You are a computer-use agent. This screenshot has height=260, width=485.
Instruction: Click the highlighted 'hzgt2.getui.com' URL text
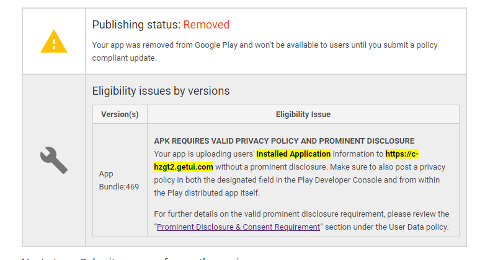click(184, 167)
